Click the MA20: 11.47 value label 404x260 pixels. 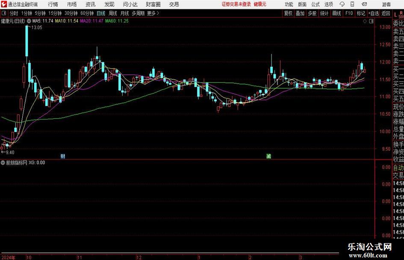[92, 21]
